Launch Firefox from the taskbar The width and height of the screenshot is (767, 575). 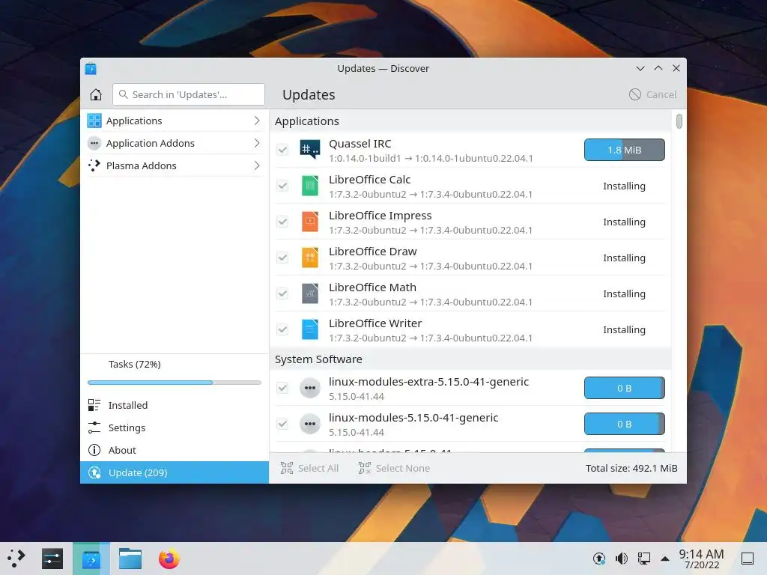(x=169, y=559)
